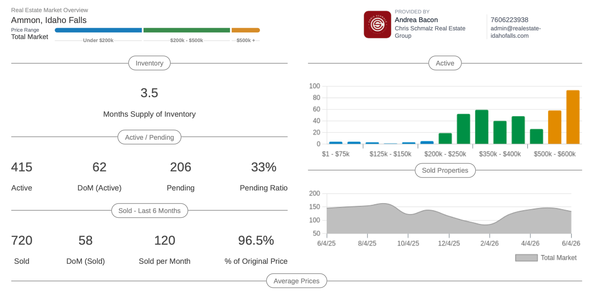
Task: Click the Average Prices section label
Action: 296,281
